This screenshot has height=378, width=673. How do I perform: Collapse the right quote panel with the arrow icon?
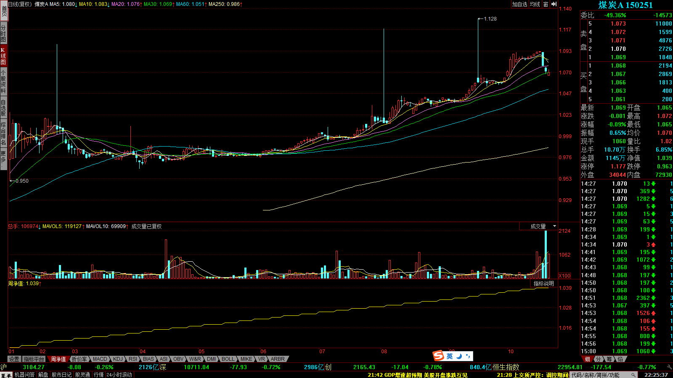tap(554, 4)
